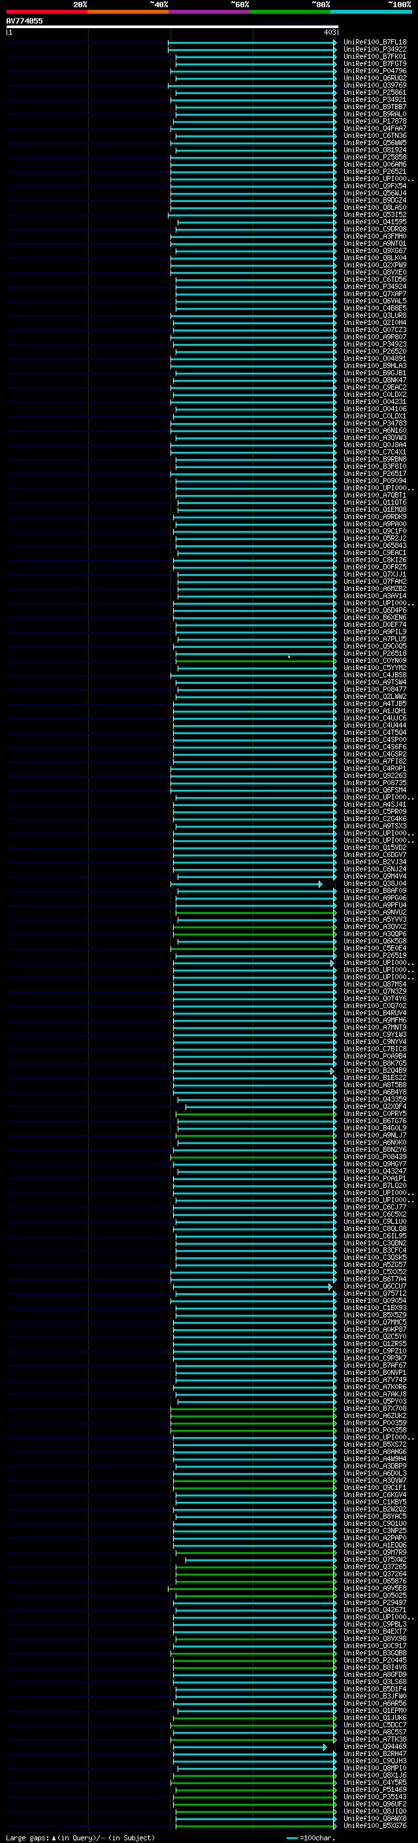Select label UniRef100_B6TG76
The height and width of the screenshot is (1843, 418).
(374, 1121)
